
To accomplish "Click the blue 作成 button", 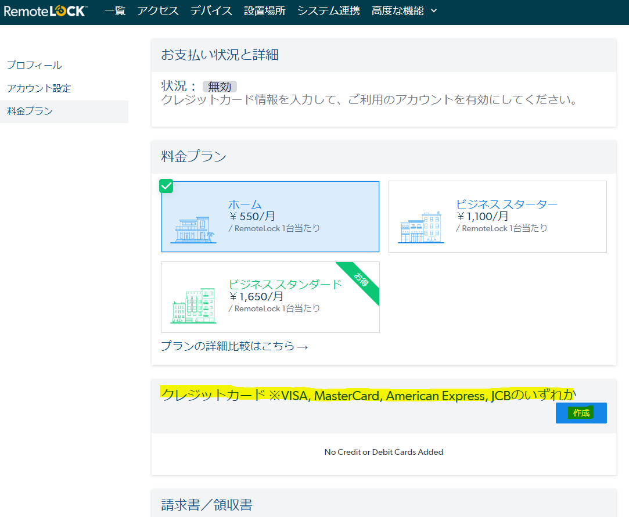I will [x=581, y=412].
